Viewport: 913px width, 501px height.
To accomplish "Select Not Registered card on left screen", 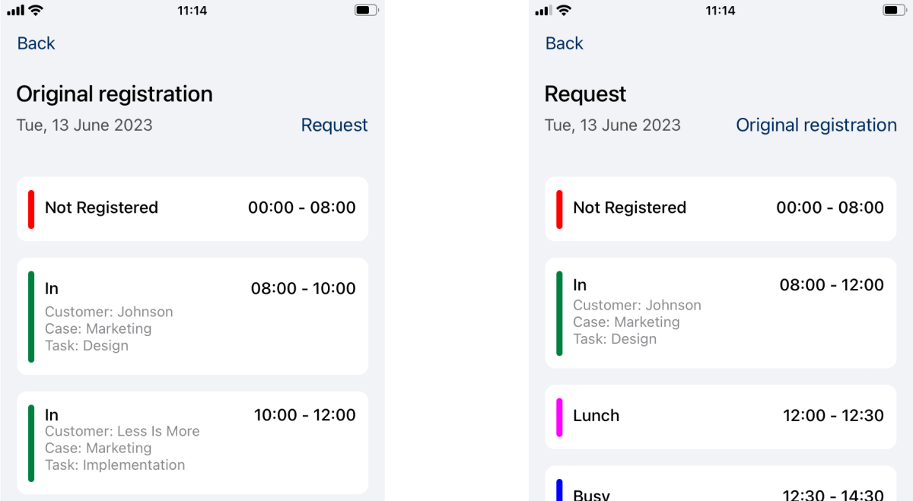I will 192,209.
